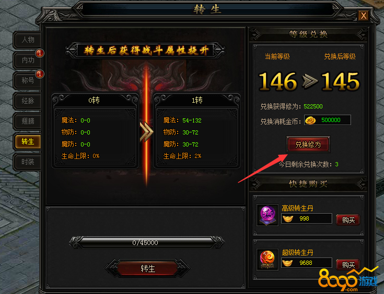Click the 兑换修为 button
Screen dimensions: 384x294
[x=308, y=144]
